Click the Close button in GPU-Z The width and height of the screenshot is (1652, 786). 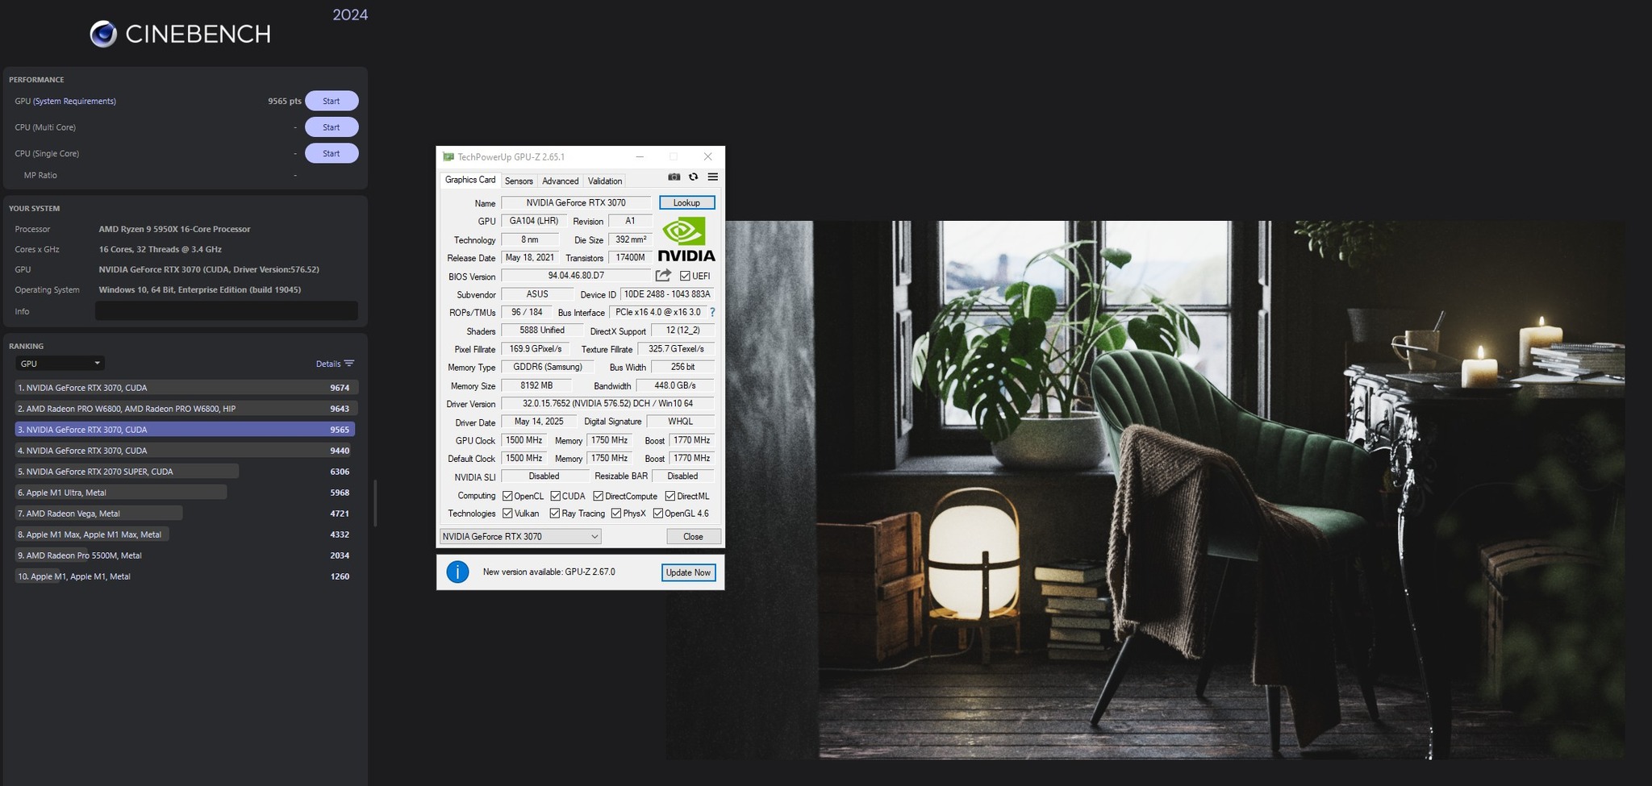[694, 536]
